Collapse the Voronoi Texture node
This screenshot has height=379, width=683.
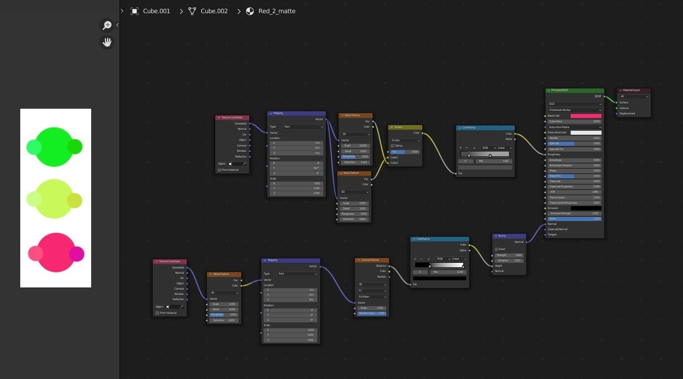358,260
